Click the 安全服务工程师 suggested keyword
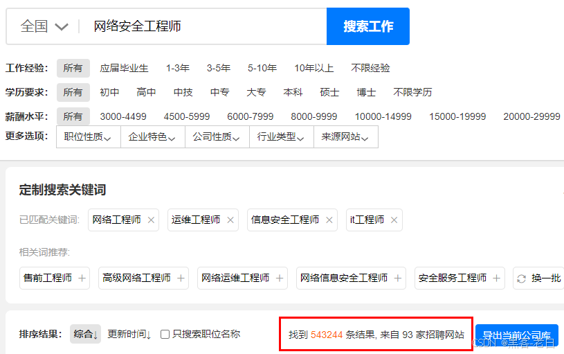 click(x=453, y=278)
